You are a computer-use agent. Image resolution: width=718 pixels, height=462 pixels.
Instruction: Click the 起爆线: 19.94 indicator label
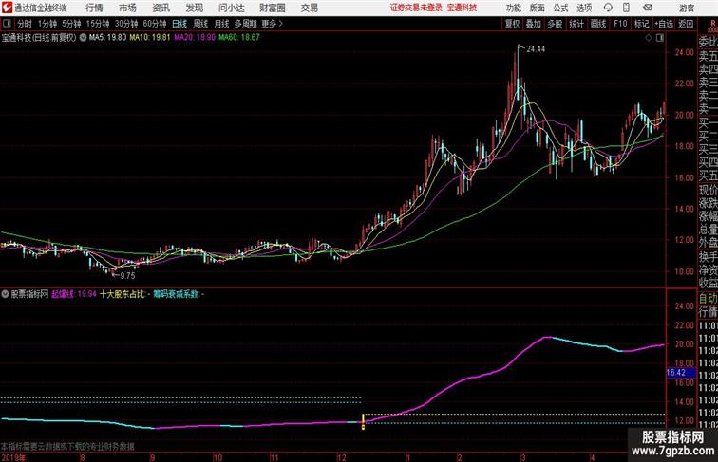pos(74,294)
